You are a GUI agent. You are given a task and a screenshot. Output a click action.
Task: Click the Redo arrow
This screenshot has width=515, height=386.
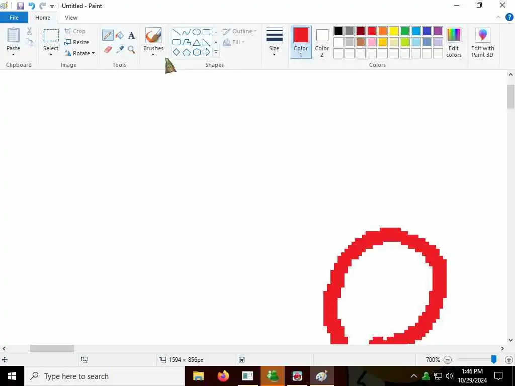point(42,6)
